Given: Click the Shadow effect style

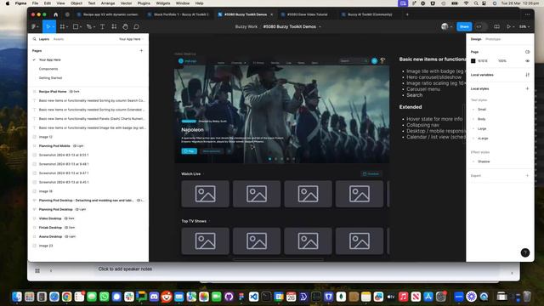Looking at the screenshot, I should tap(484, 161).
